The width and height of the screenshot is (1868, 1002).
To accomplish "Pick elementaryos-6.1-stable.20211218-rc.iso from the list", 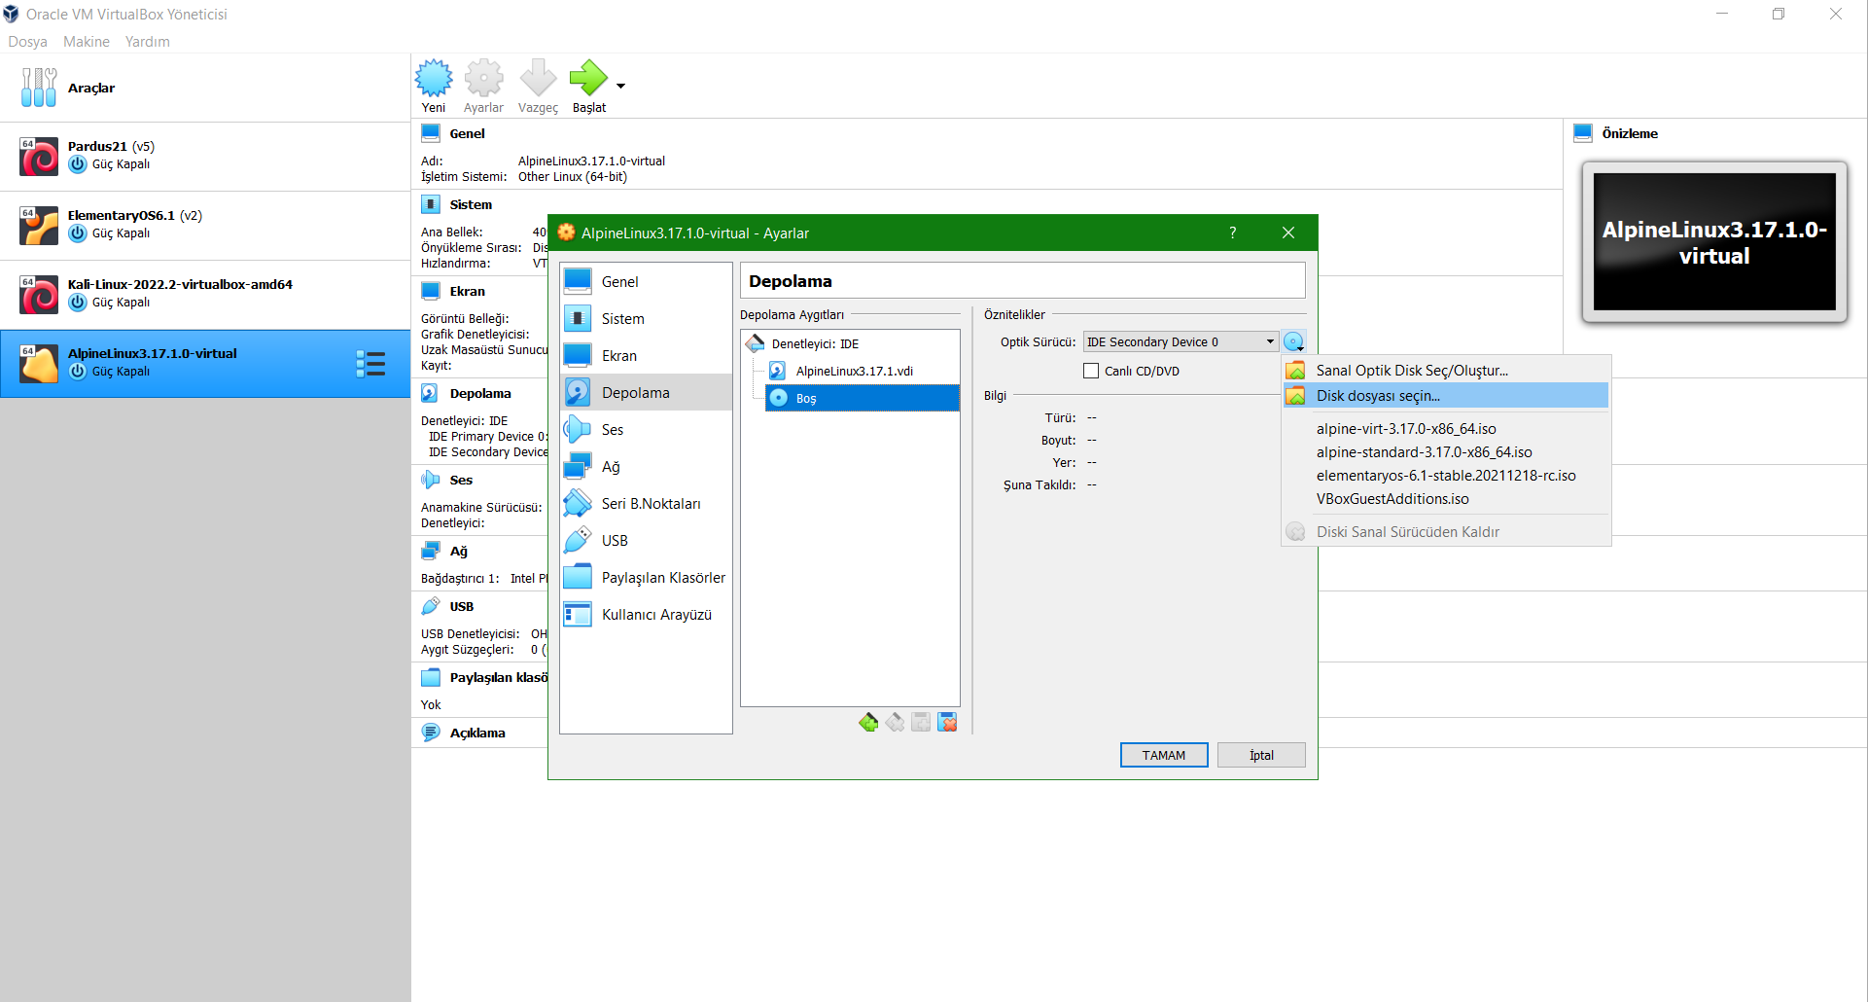I will (1445, 475).
